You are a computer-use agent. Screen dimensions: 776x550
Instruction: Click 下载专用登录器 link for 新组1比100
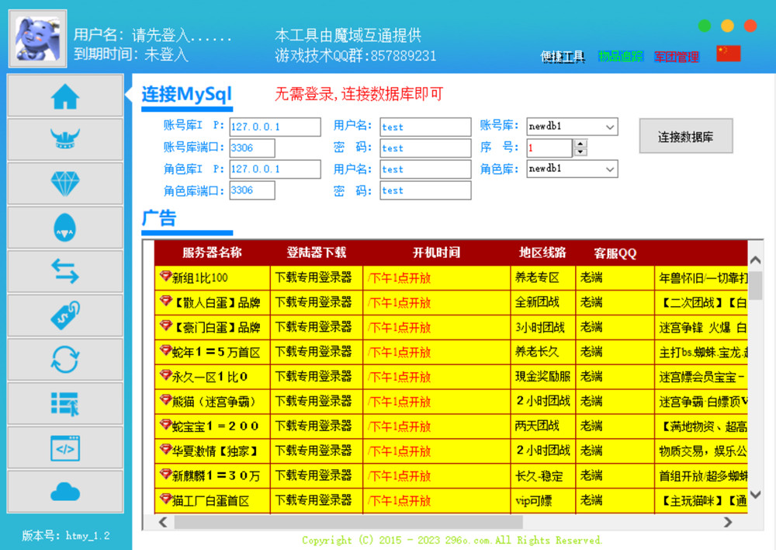[x=314, y=277]
